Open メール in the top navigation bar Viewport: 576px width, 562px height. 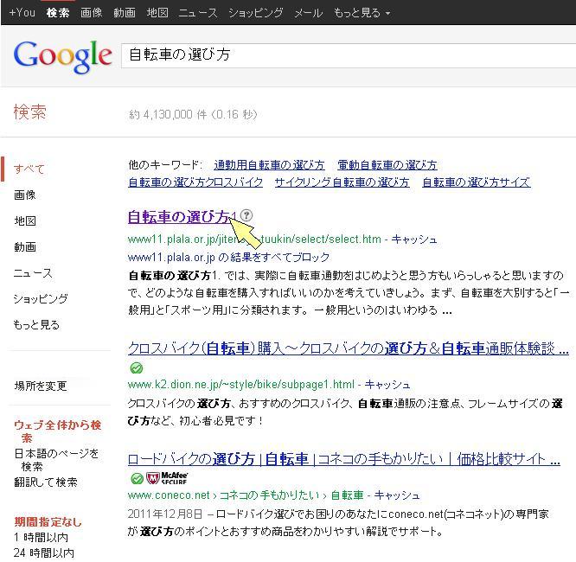click(308, 13)
